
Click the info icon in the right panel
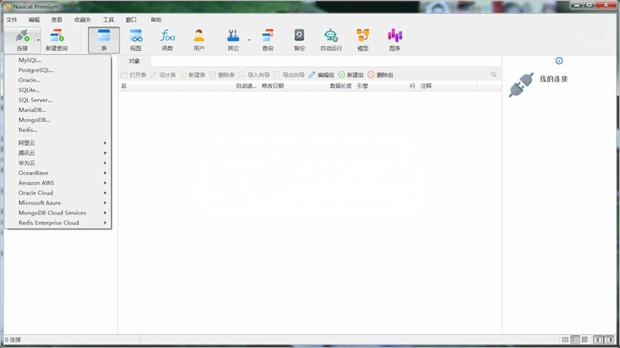[559, 61]
